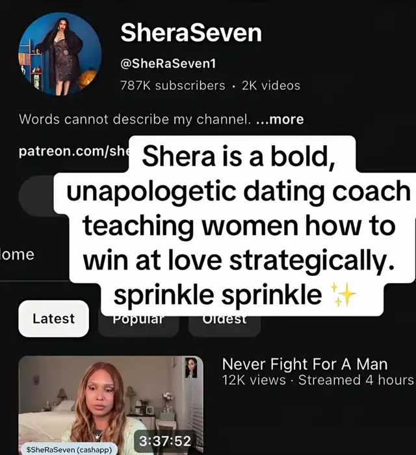Click the sparkles emoji in the caption
The width and height of the screenshot is (416, 455).
(x=344, y=294)
